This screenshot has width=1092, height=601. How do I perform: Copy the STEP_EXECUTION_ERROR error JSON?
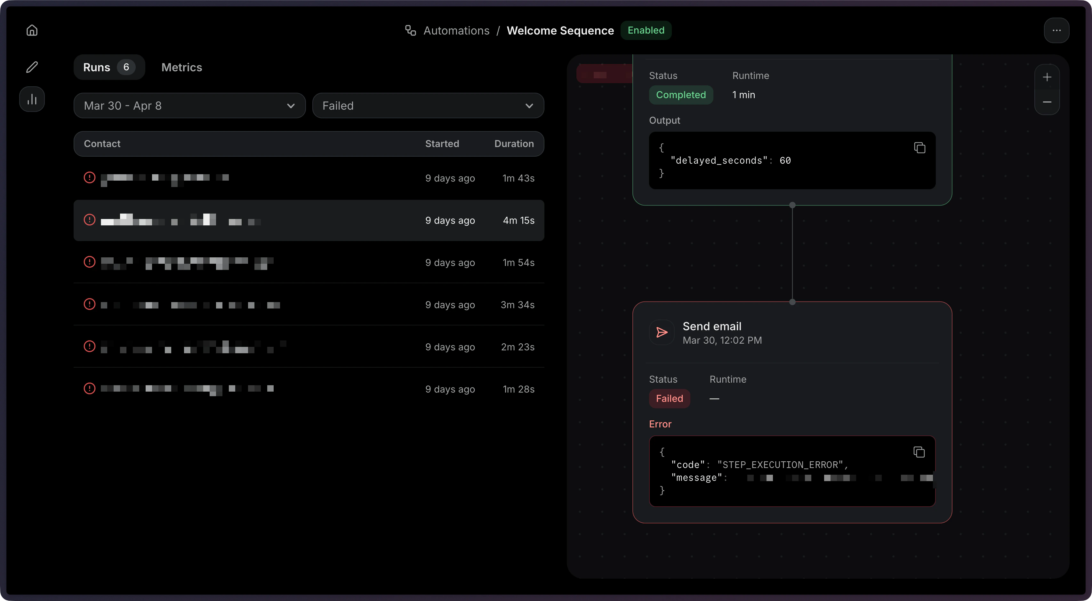coord(919,452)
